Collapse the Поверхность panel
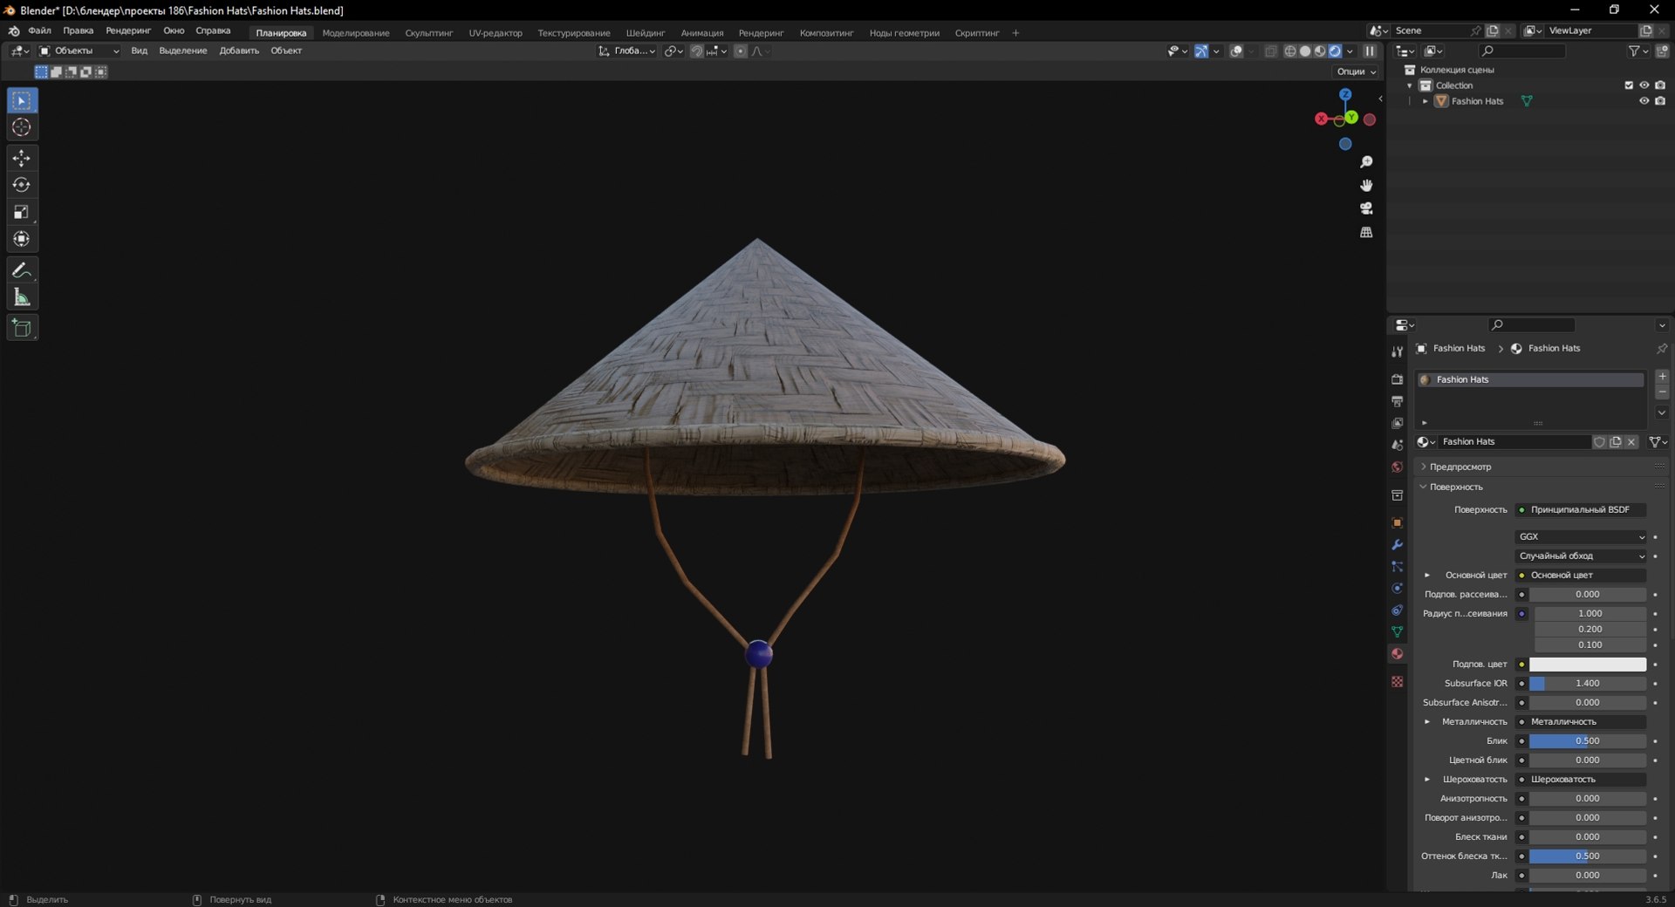 pos(1455,487)
